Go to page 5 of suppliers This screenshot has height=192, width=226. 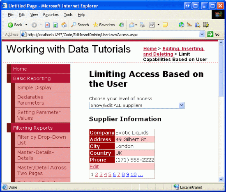110,174
